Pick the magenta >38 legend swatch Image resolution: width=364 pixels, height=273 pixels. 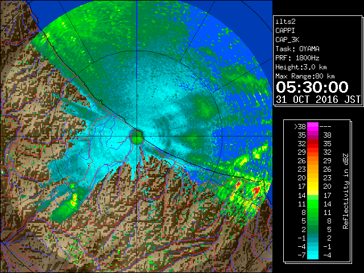[x=313, y=126]
